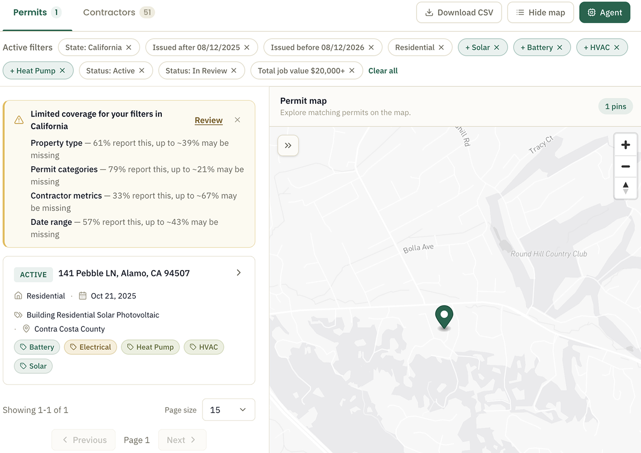
Task: Open the Review link in coverage warning
Action: click(208, 120)
